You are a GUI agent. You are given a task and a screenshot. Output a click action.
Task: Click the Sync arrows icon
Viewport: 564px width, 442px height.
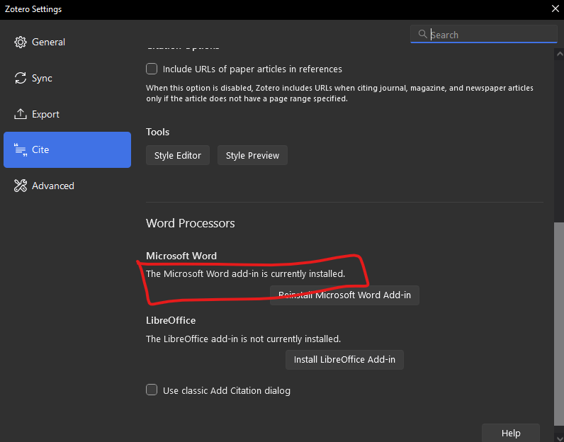[20, 78]
